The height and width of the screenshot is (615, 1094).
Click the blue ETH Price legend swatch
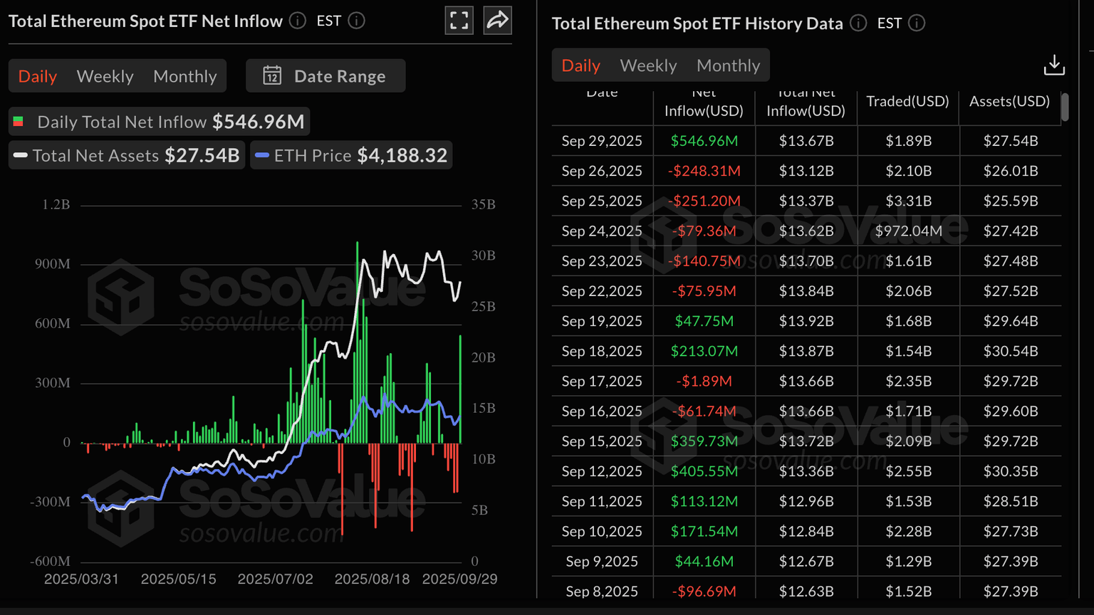click(x=262, y=156)
